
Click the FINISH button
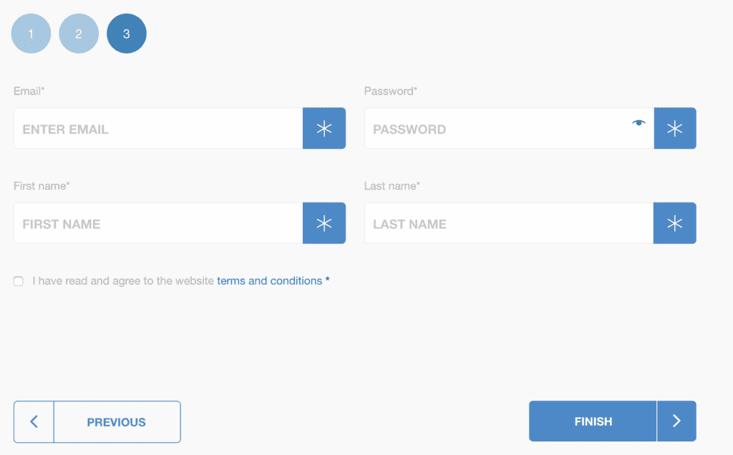593,421
